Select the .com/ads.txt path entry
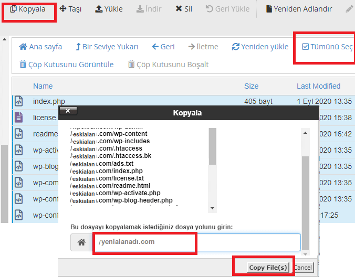This screenshot has height=277, width=355. pos(102,164)
